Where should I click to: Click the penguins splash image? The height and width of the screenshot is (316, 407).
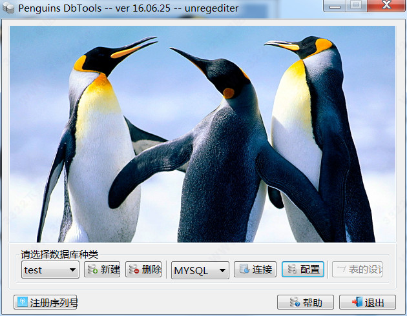pyautogui.click(x=202, y=134)
